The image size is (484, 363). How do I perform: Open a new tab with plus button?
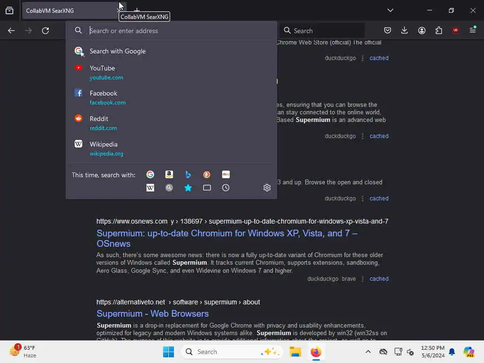(x=137, y=10)
